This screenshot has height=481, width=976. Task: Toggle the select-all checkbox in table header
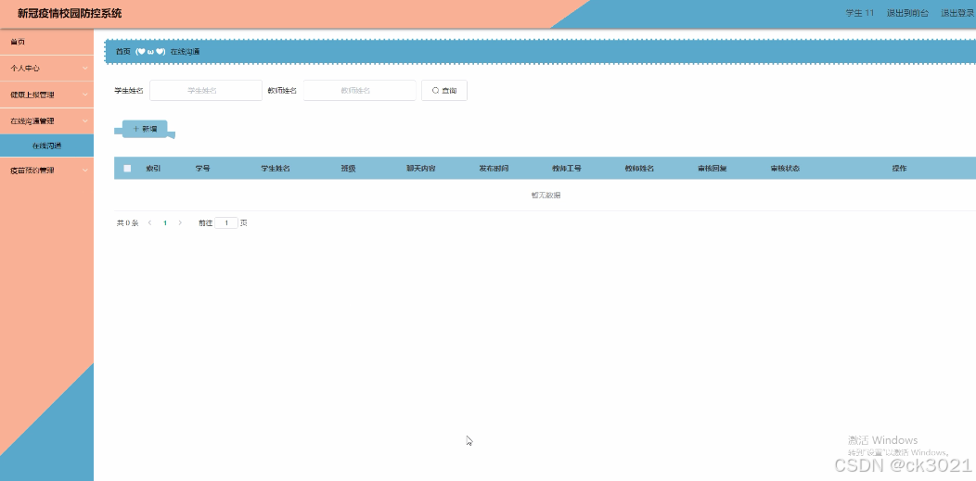pyautogui.click(x=128, y=169)
